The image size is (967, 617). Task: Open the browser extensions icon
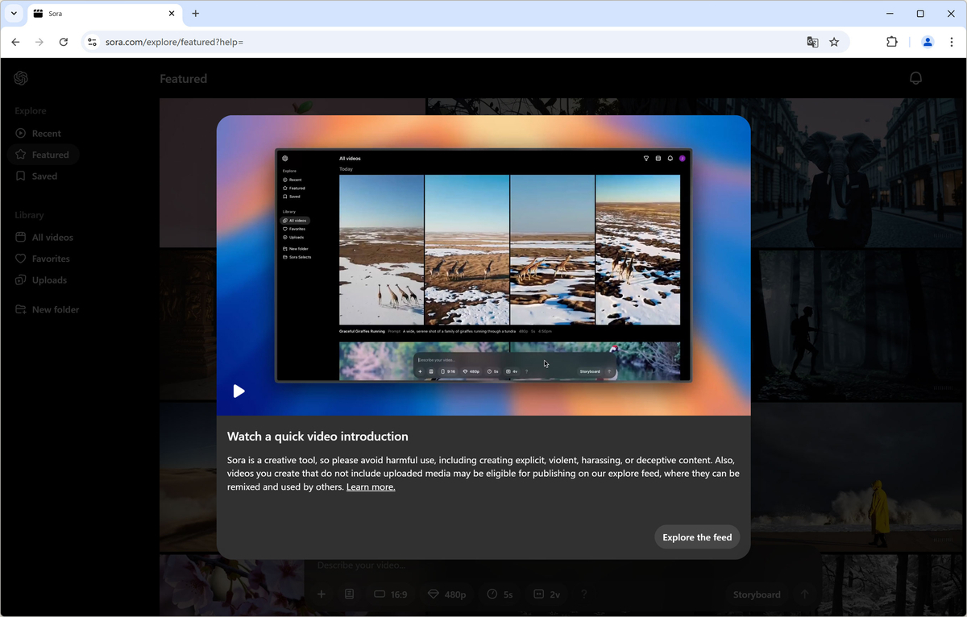892,42
